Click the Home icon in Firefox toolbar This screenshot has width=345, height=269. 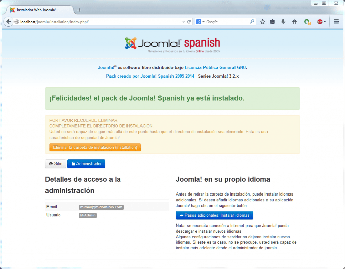(x=294, y=21)
